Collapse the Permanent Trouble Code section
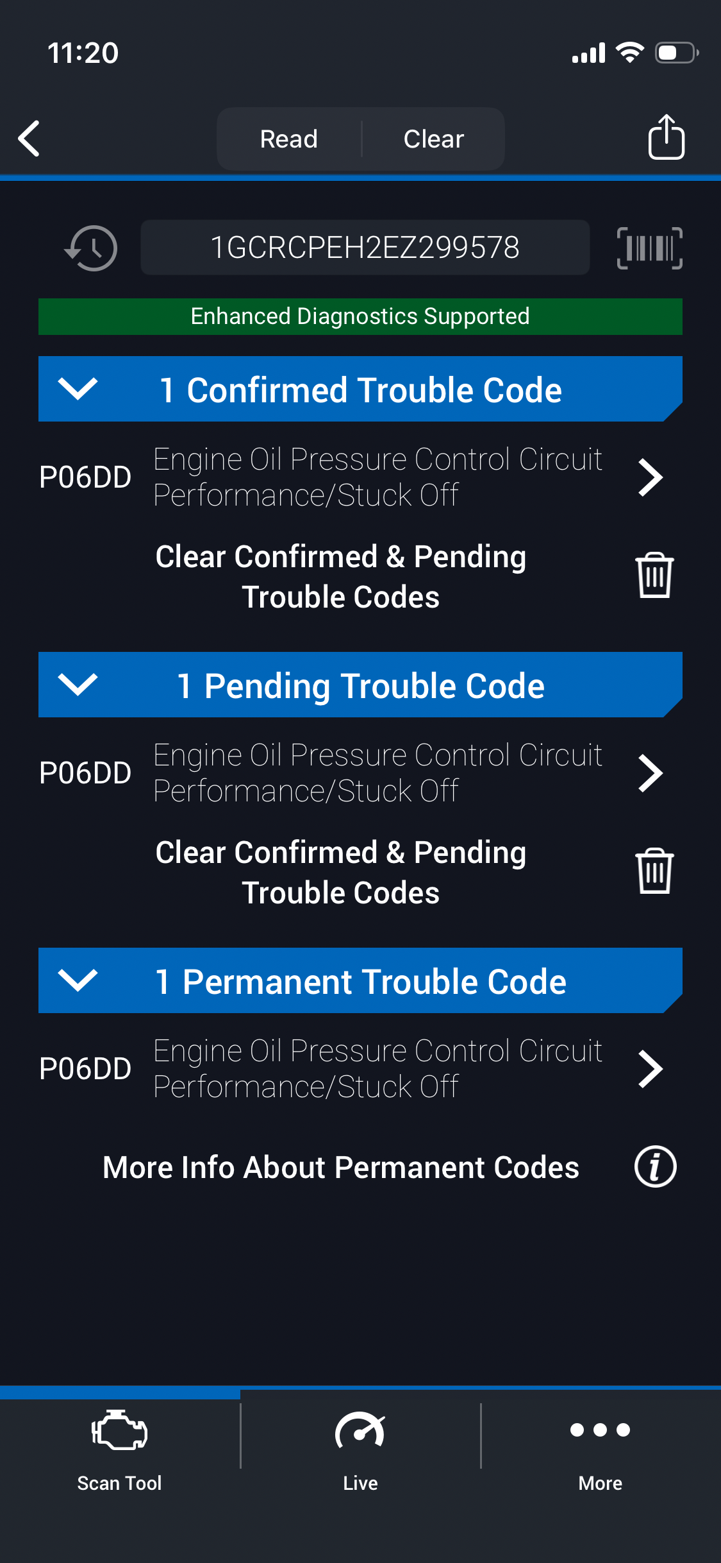 point(78,980)
